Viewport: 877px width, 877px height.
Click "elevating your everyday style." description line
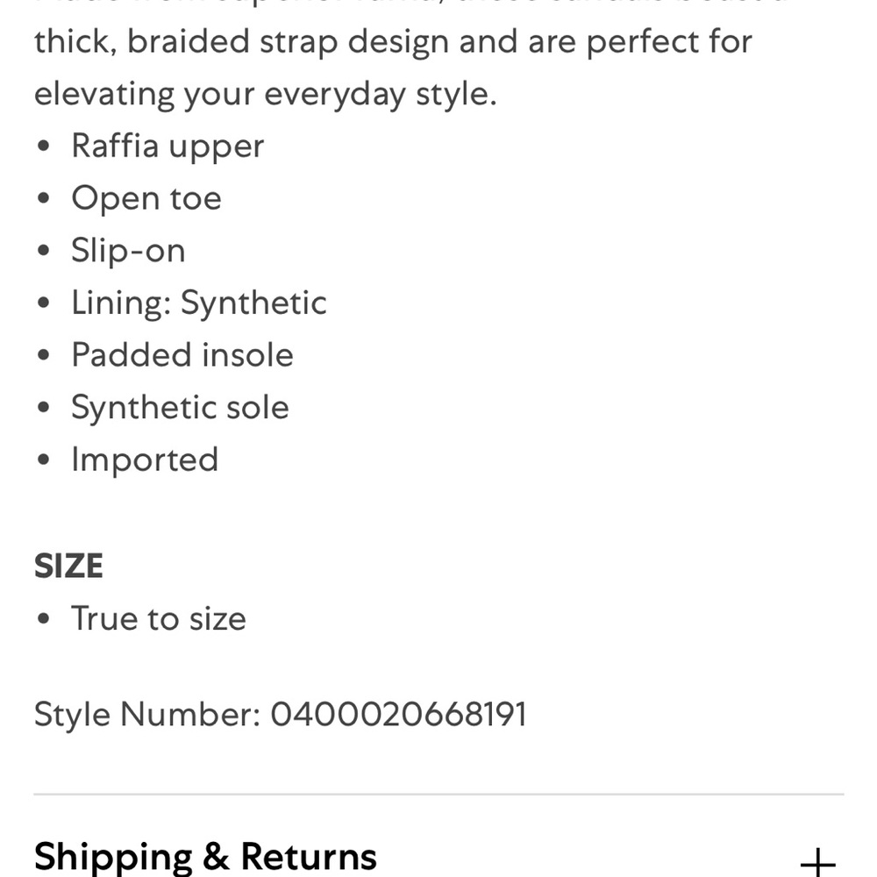pyautogui.click(x=265, y=94)
